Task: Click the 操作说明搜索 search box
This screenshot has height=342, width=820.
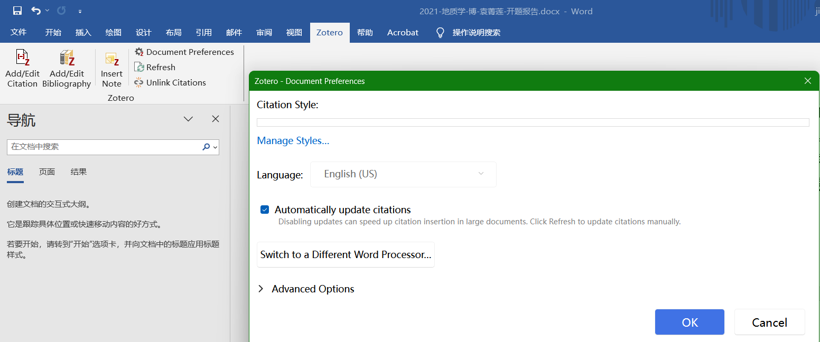Action: [476, 33]
